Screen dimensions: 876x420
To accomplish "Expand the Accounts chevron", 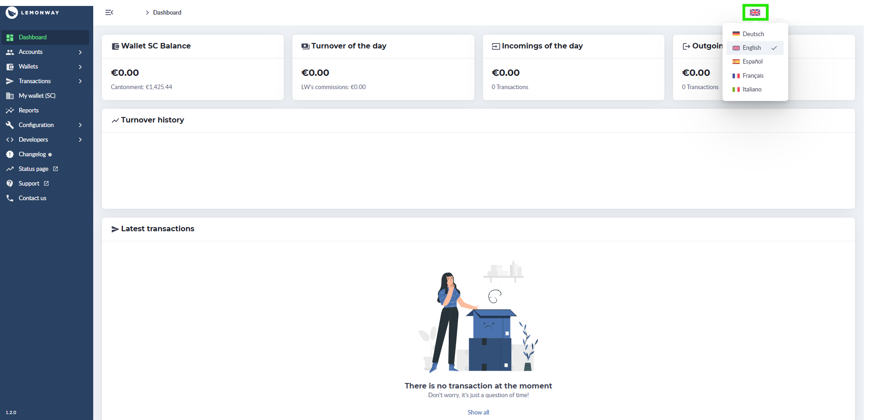I will [80, 52].
